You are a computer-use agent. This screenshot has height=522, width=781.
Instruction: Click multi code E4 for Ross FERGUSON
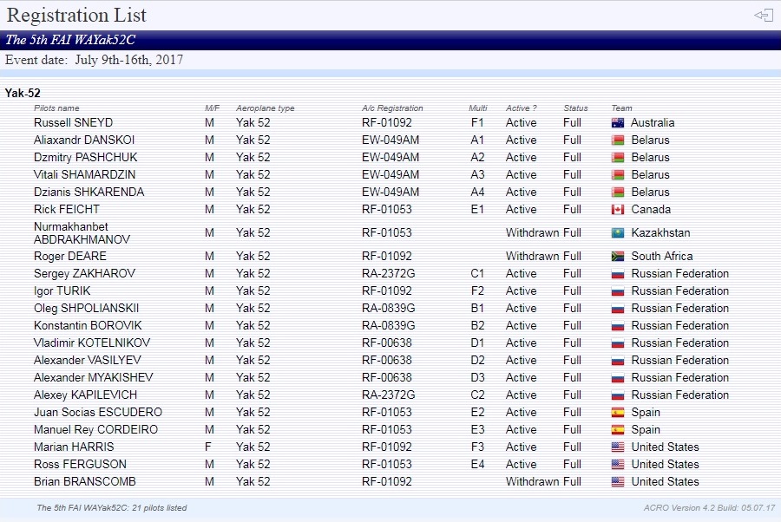pyautogui.click(x=477, y=464)
